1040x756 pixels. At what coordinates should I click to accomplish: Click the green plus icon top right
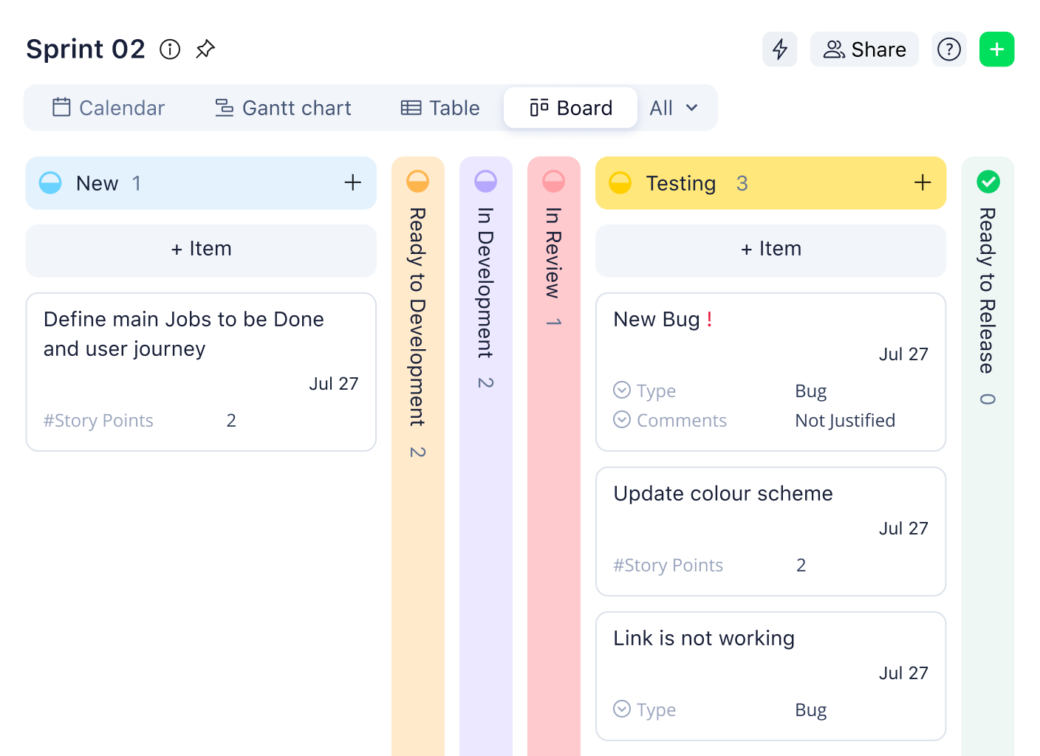(x=996, y=49)
